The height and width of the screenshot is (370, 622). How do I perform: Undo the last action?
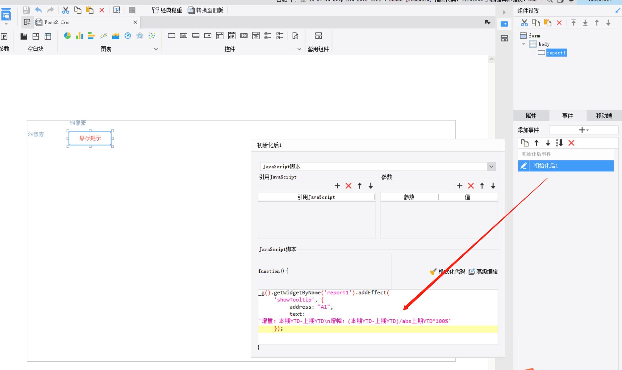(38, 10)
